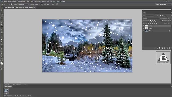172x97 pixels.
Task: Add a layer mask
Action: tap(160, 48)
